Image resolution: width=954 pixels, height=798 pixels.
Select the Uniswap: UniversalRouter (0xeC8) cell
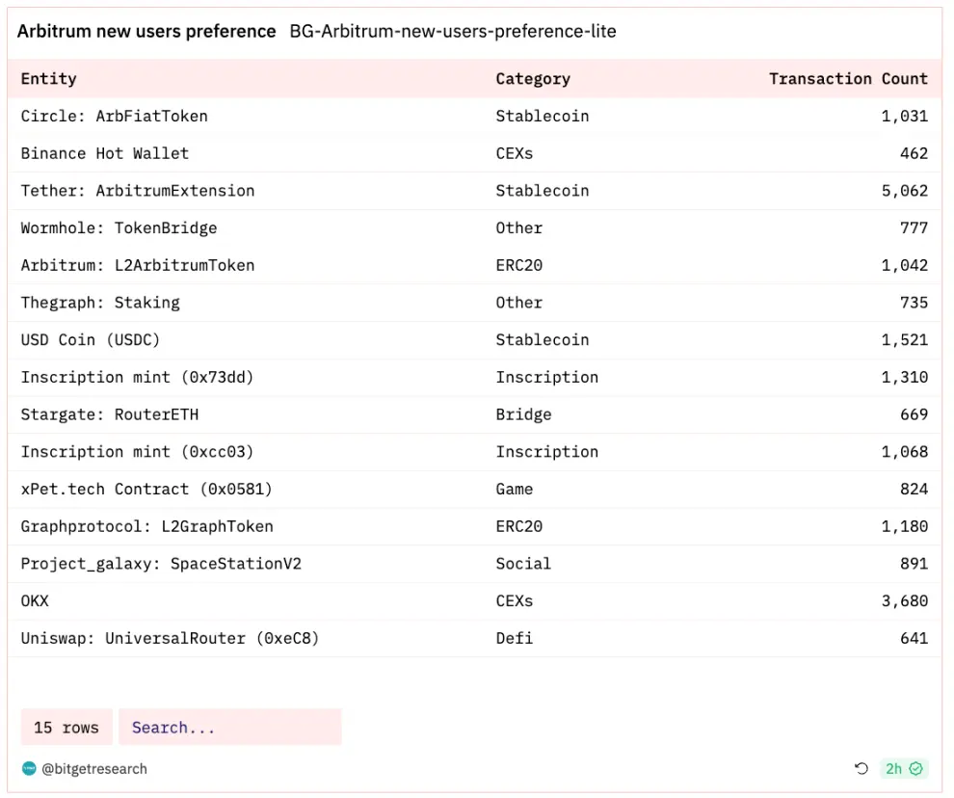coord(170,638)
